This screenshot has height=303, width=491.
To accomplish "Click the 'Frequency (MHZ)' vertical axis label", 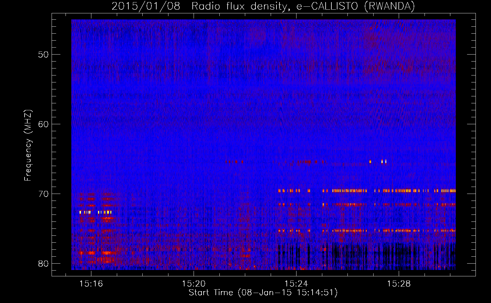I will 28,145.
